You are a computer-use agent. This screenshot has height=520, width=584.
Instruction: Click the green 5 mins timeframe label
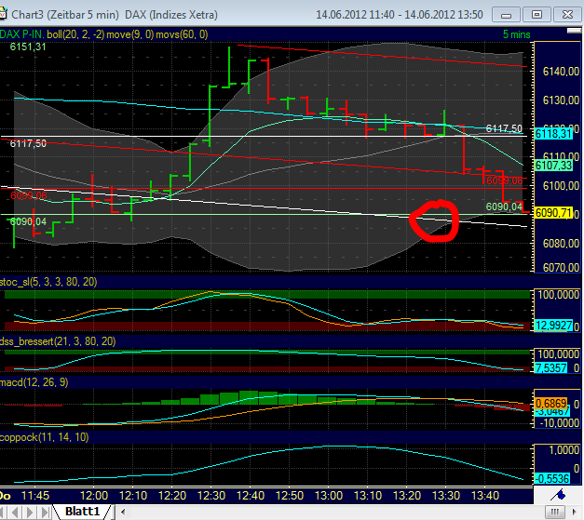(x=516, y=34)
